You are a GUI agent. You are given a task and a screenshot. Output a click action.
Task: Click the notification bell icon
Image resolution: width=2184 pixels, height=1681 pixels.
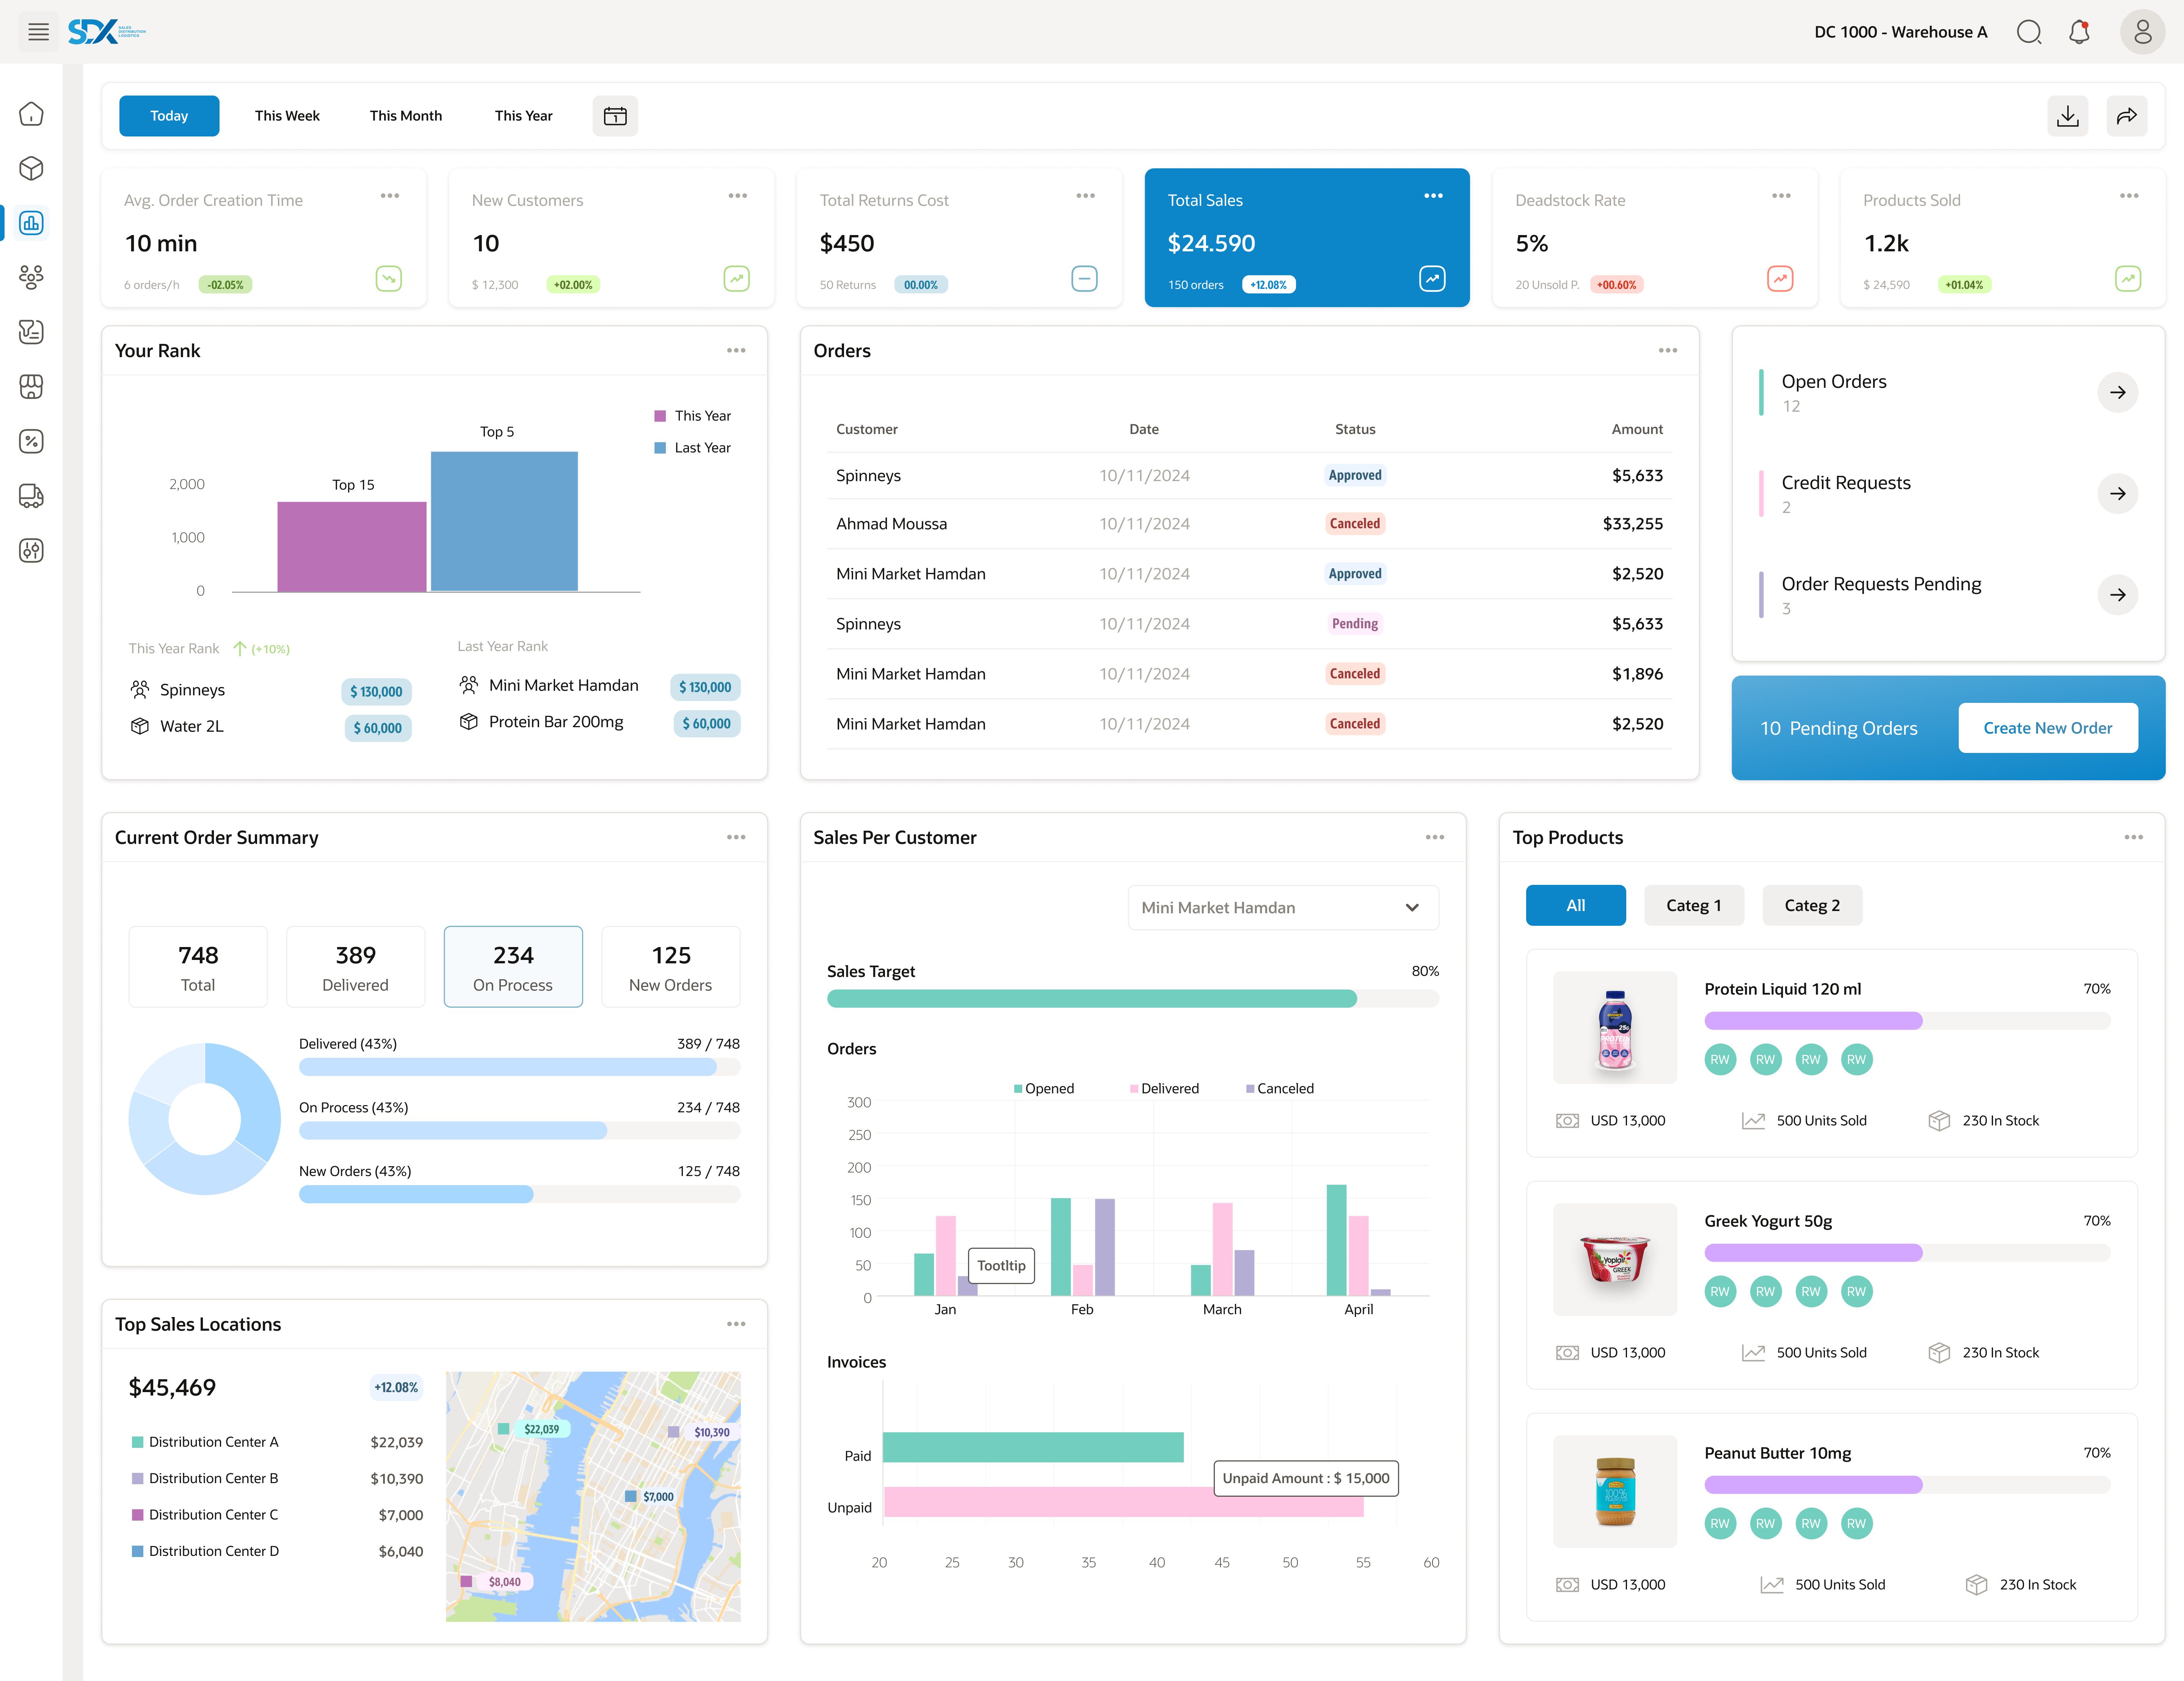[2079, 32]
